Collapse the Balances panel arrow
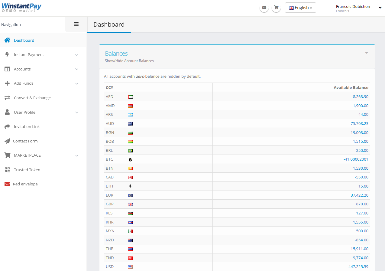Image resolution: width=385 pixels, height=271 pixels. 366,53
